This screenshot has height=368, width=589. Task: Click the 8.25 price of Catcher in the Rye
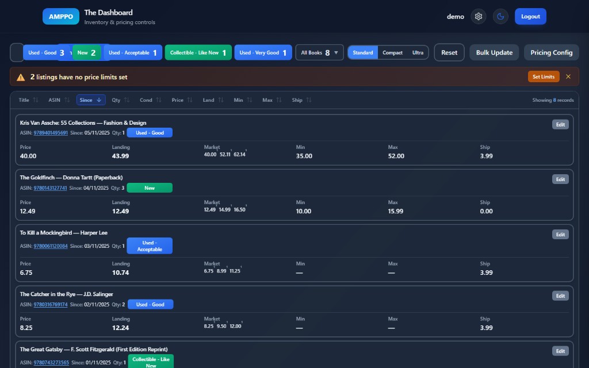tap(26, 328)
